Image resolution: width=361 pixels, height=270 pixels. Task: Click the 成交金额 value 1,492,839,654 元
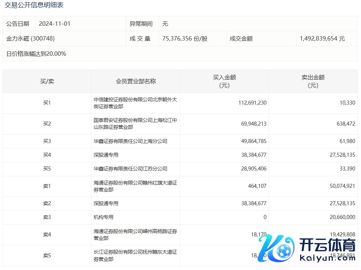point(322,38)
